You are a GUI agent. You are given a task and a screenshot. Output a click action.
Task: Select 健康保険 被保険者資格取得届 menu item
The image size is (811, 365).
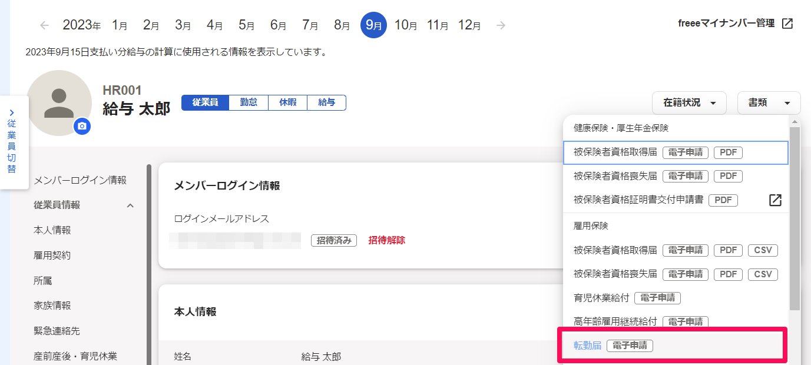676,152
